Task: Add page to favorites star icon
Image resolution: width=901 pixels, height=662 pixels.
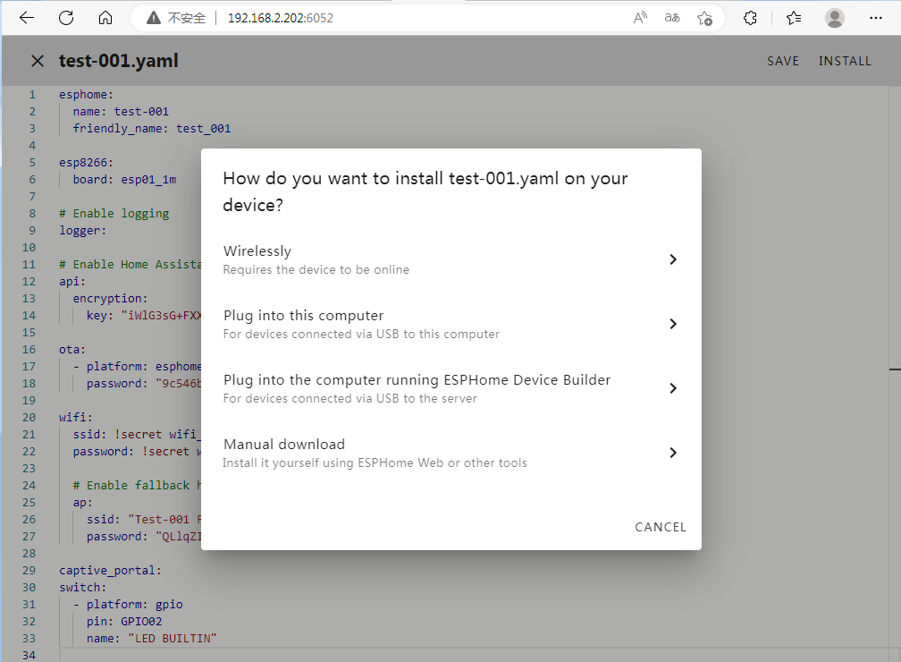Action: pos(704,18)
